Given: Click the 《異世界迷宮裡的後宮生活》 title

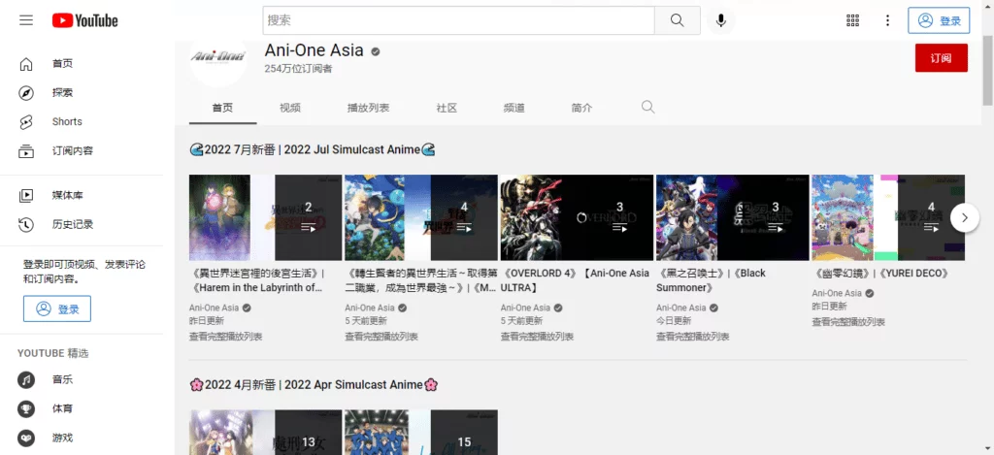Looking at the screenshot, I should tap(257, 280).
